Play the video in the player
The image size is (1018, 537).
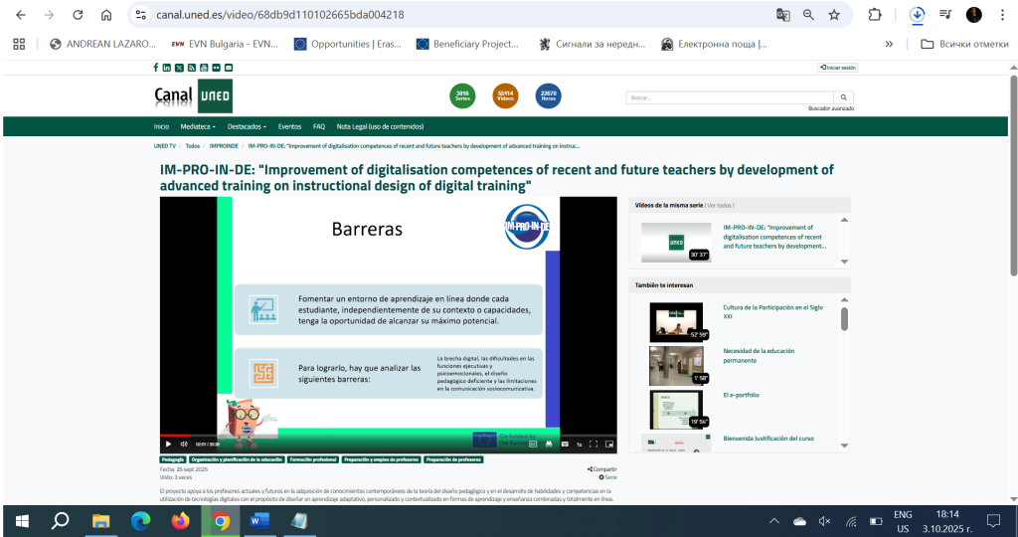pyautogui.click(x=168, y=444)
